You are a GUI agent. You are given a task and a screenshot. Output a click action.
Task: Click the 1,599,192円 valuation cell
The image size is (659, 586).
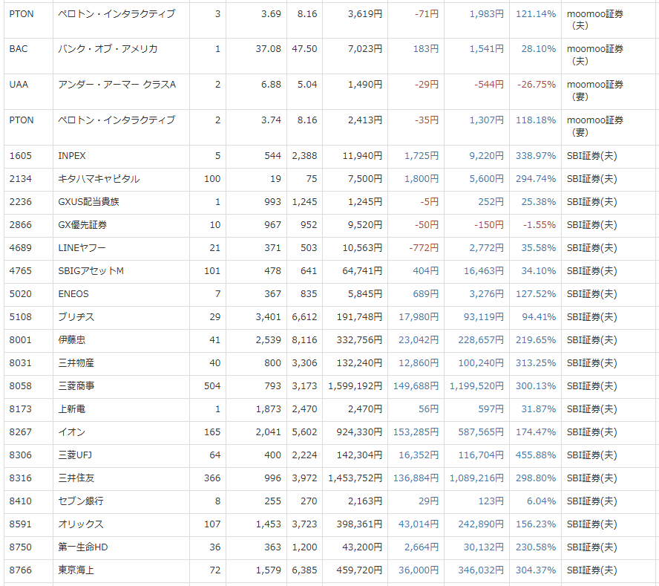coord(355,386)
